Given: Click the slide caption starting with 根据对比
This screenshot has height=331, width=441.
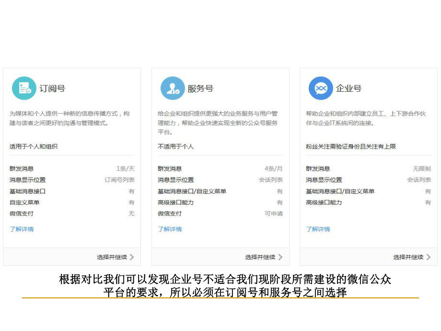Looking at the screenshot, I should pos(225,286).
